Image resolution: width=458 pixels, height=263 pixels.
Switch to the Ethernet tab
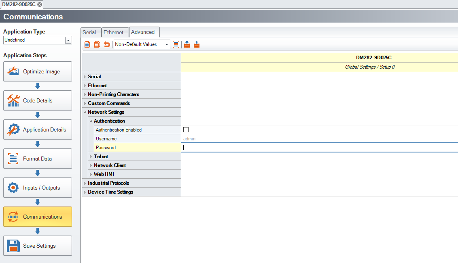point(113,32)
